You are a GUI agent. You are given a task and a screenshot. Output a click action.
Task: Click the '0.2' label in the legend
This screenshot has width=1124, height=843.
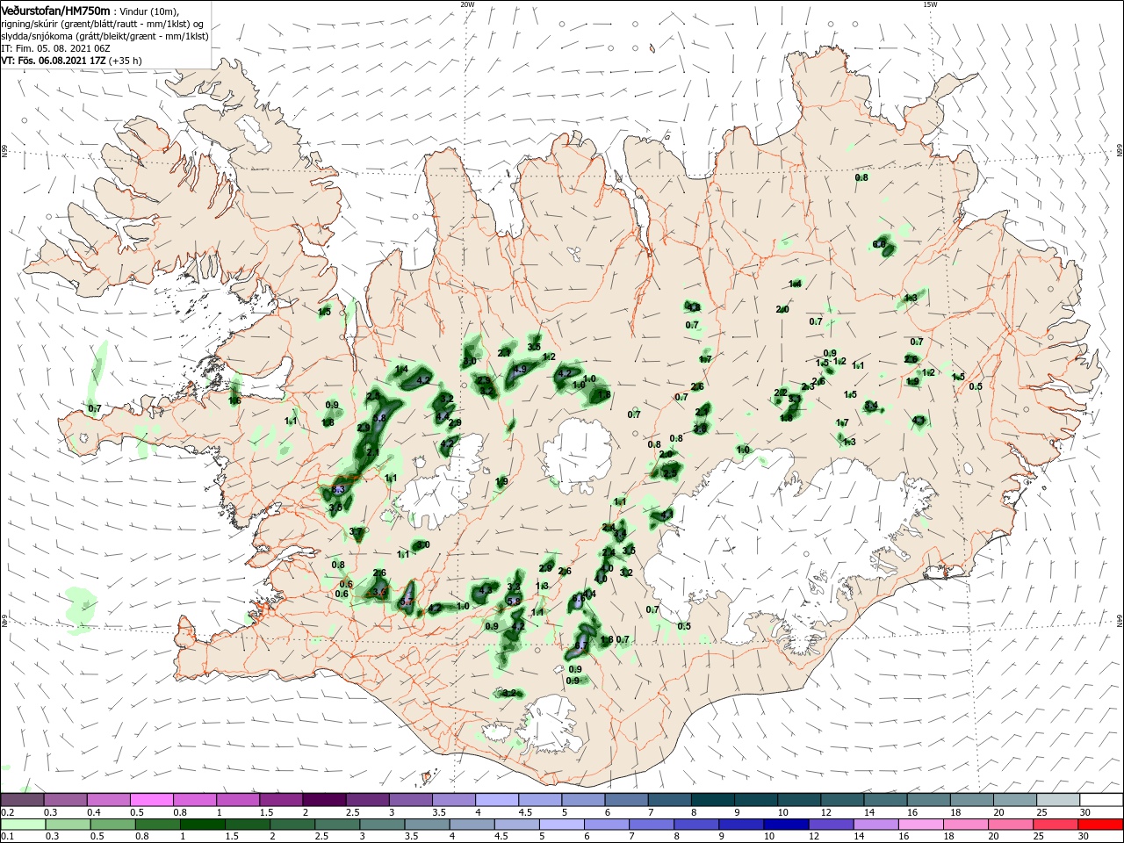(7, 812)
